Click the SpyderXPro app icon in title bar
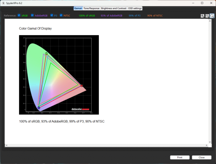The width and height of the screenshot is (216, 164). point(3,3)
